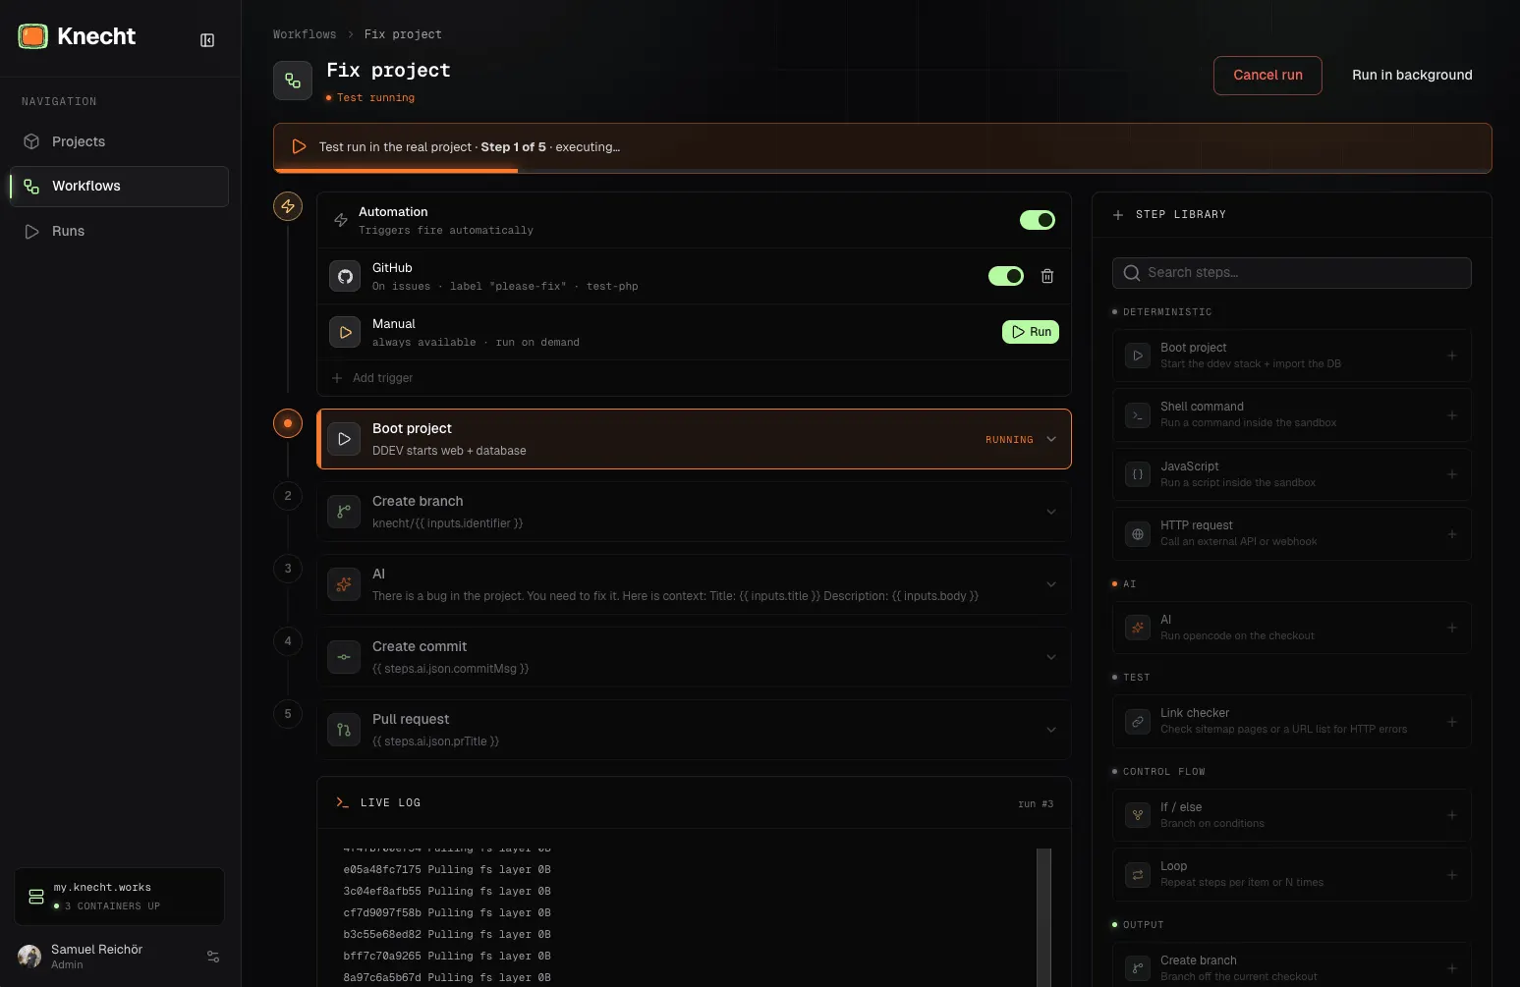This screenshot has height=987, width=1520.
Task: Click the Fix project workflow header icon
Action: click(x=293, y=81)
